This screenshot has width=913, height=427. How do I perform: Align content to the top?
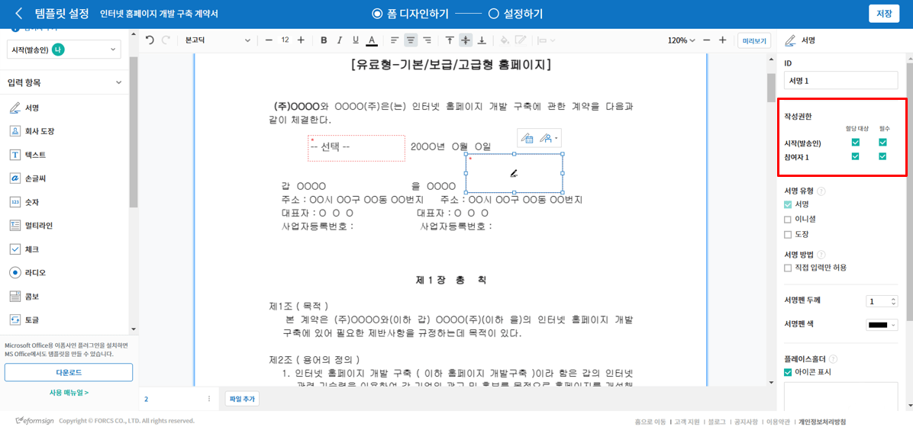450,40
